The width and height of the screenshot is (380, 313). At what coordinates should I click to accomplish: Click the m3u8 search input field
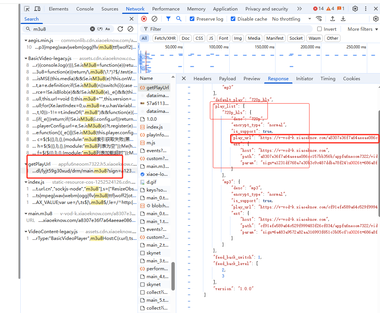click(61, 29)
